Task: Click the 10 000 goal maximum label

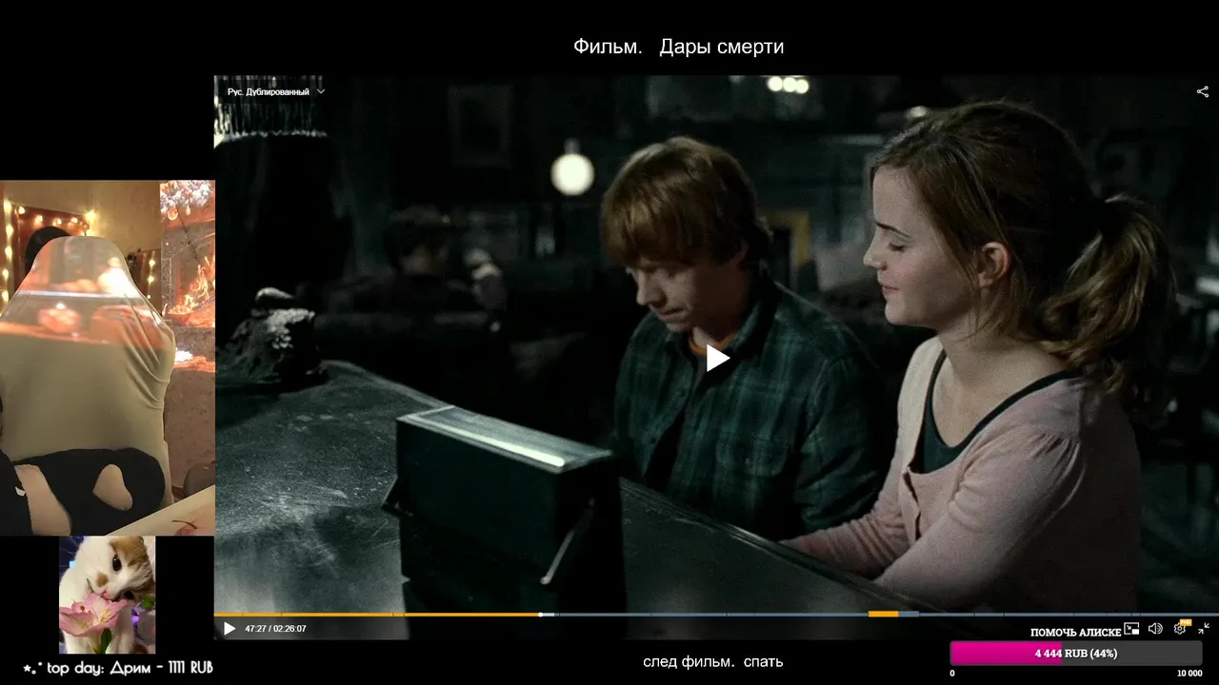Action: pyautogui.click(x=1189, y=674)
